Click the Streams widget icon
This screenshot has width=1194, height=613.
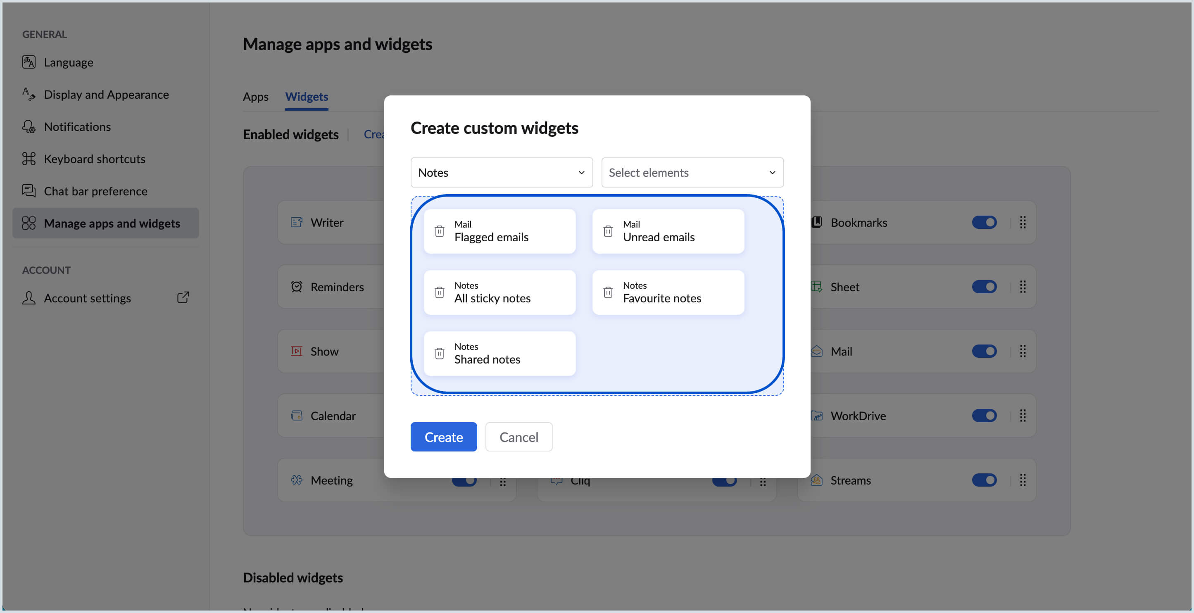click(817, 480)
